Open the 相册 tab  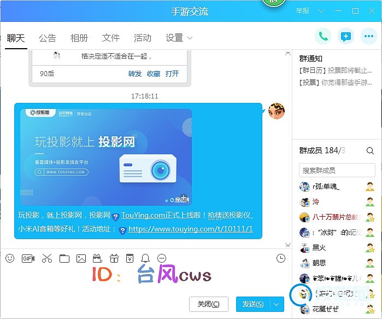(x=79, y=38)
